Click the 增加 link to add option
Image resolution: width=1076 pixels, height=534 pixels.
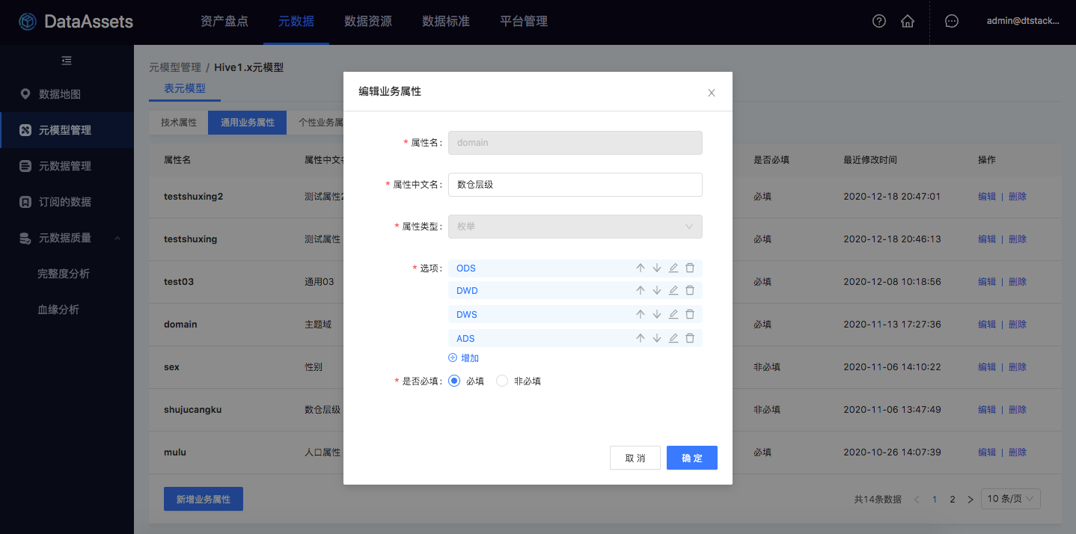coord(464,358)
